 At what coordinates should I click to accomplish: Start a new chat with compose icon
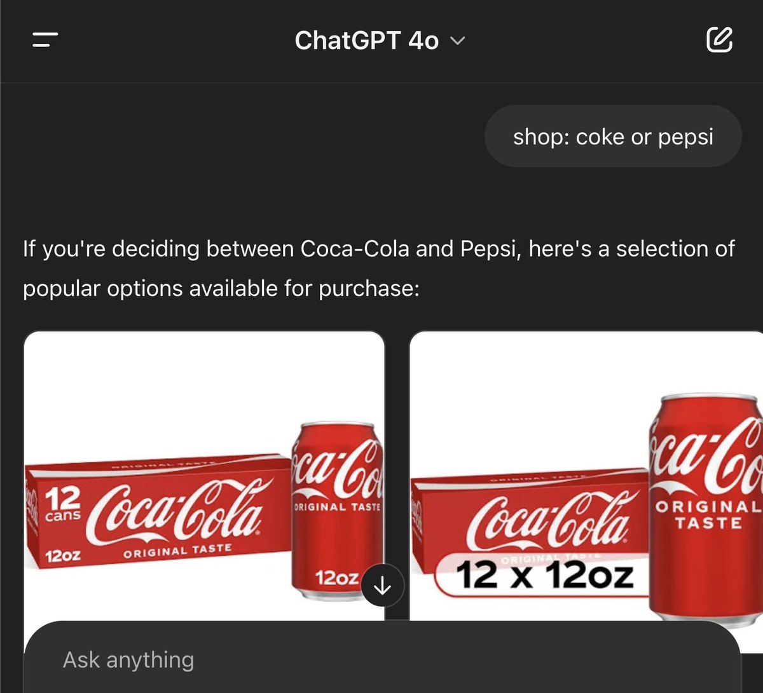click(x=719, y=40)
